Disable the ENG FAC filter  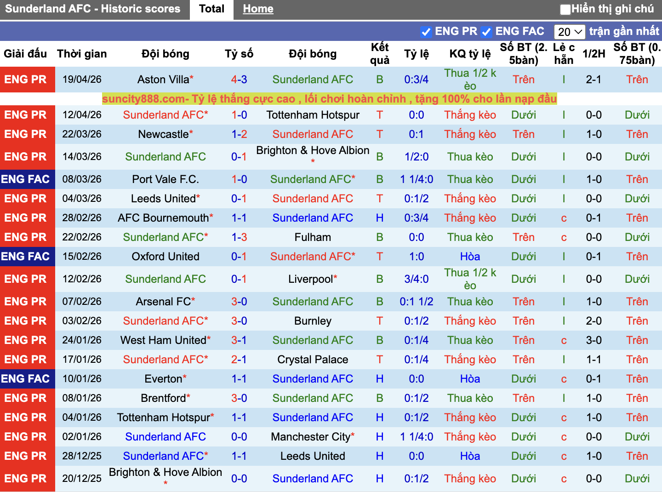coord(486,32)
